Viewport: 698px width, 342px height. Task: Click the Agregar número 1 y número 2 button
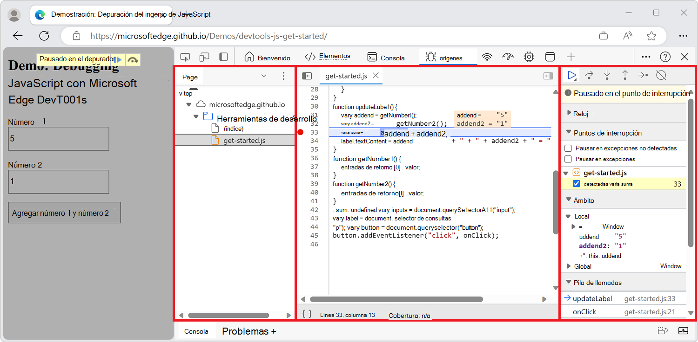(64, 212)
